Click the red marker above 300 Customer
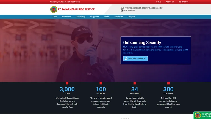The image size is (211, 119). pos(168,83)
